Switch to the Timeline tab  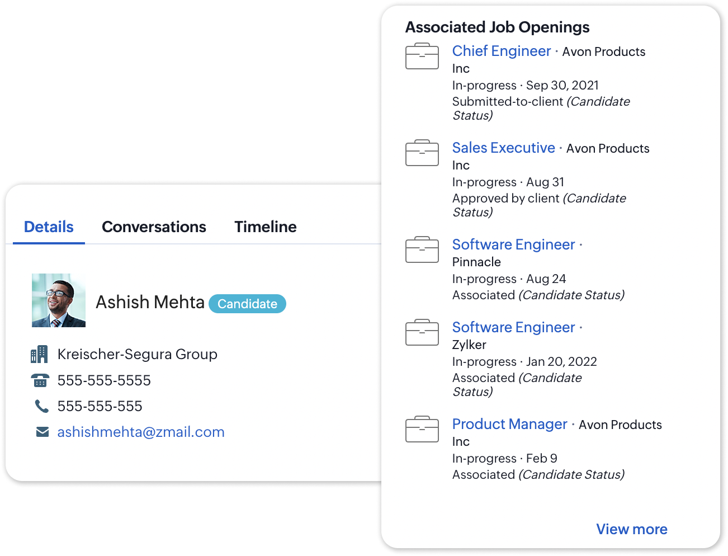[x=266, y=227]
